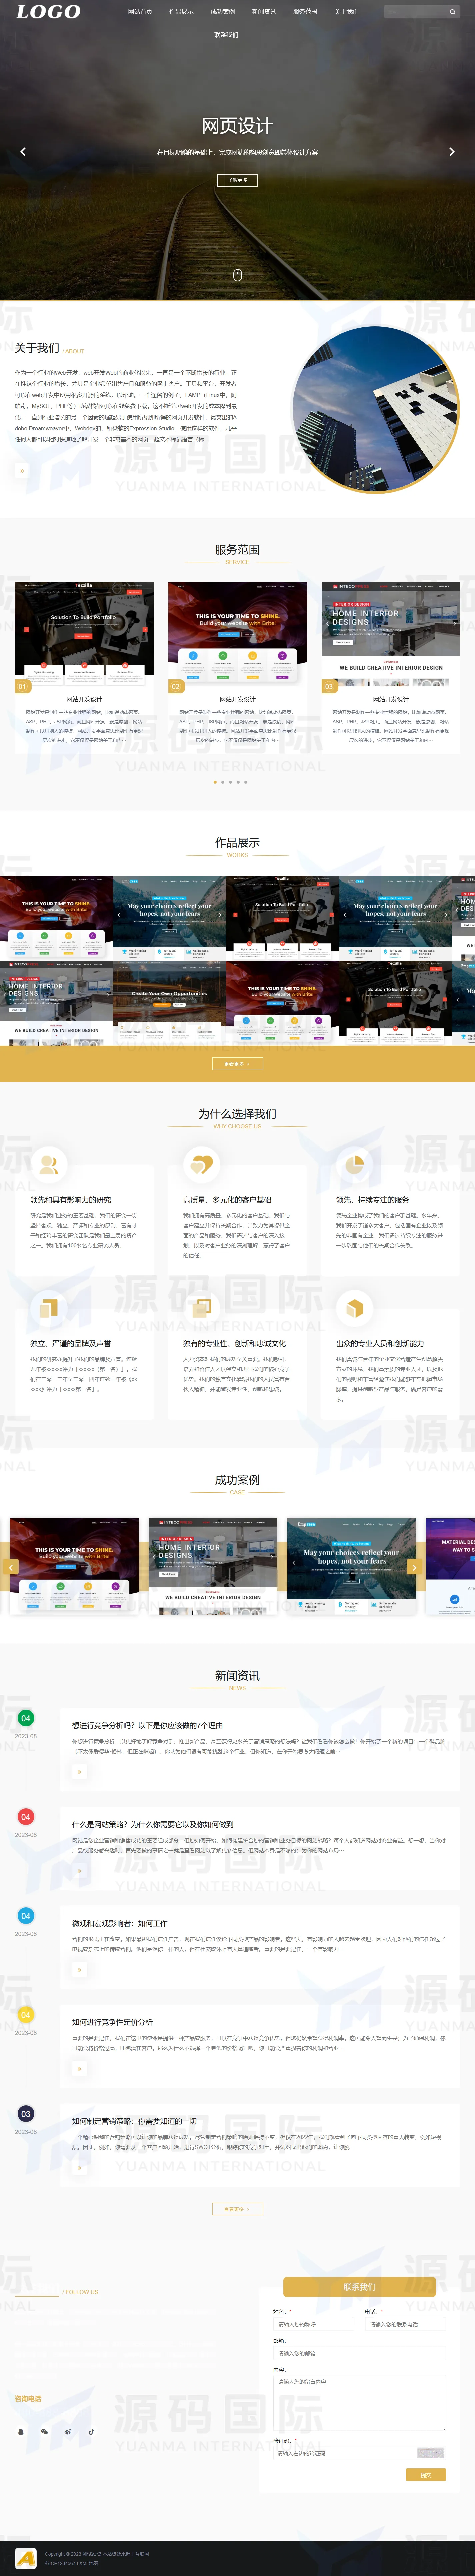Click the 提交 submit button
The image size is (475, 2576).
(x=426, y=2475)
